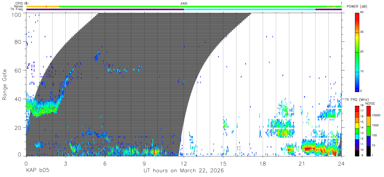The width and height of the screenshot is (384, 177).
Task: Click the CPID label at top left
Action: [x=19, y=3]
